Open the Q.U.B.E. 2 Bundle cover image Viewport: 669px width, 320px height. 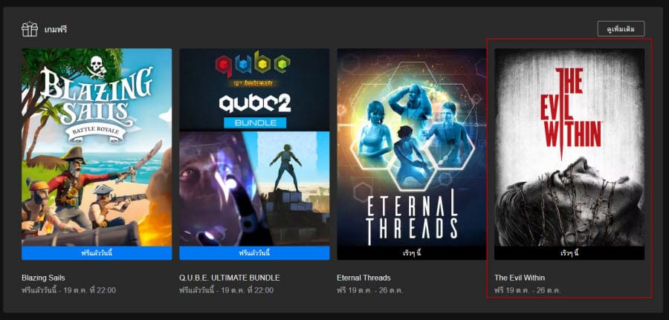[x=254, y=147]
